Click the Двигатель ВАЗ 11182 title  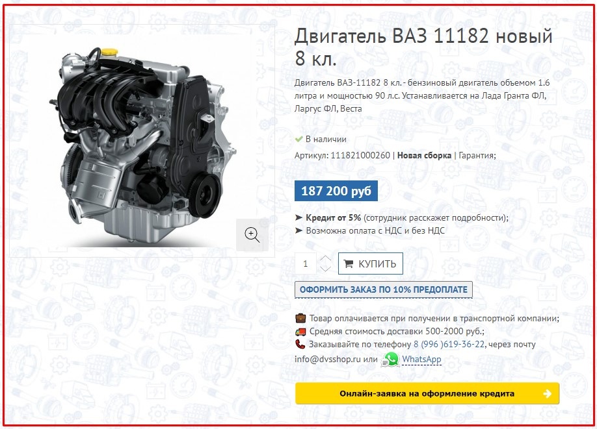tap(423, 47)
